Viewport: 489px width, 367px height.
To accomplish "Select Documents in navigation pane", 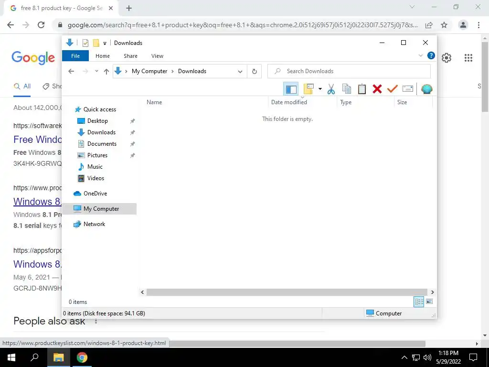I will pos(102,144).
